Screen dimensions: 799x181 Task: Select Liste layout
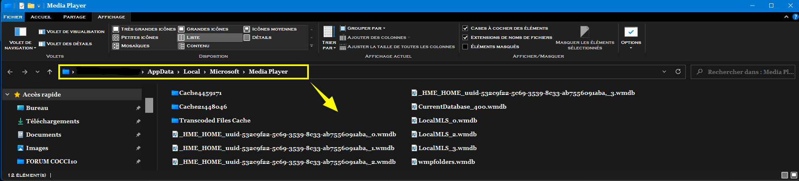click(x=210, y=38)
